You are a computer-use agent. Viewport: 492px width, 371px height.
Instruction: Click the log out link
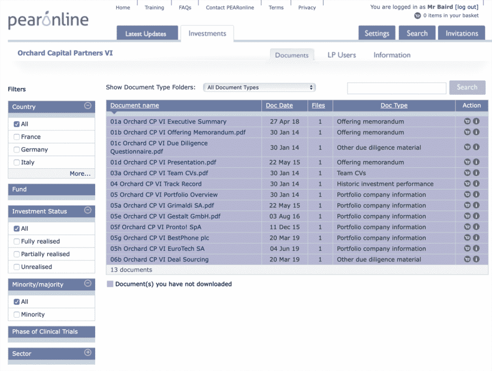tap(467, 7)
